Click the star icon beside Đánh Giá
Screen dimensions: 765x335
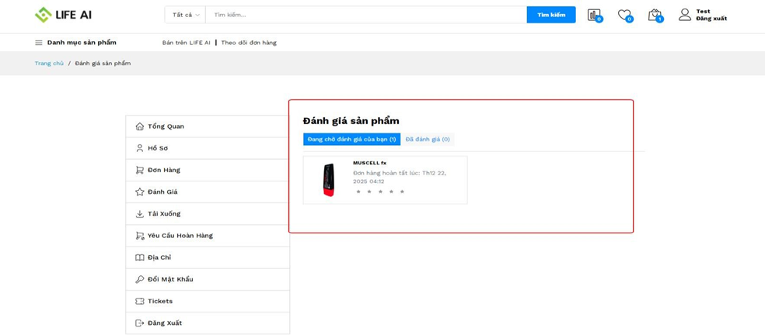[x=140, y=192]
